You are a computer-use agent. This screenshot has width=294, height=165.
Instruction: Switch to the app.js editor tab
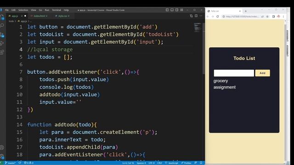[x=17, y=16]
